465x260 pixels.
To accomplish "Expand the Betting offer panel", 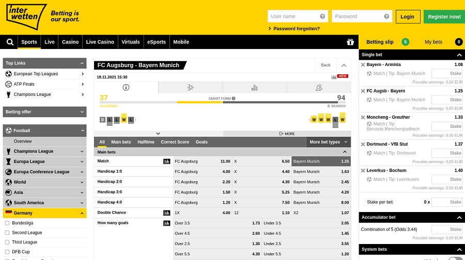I will coord(82,112).
